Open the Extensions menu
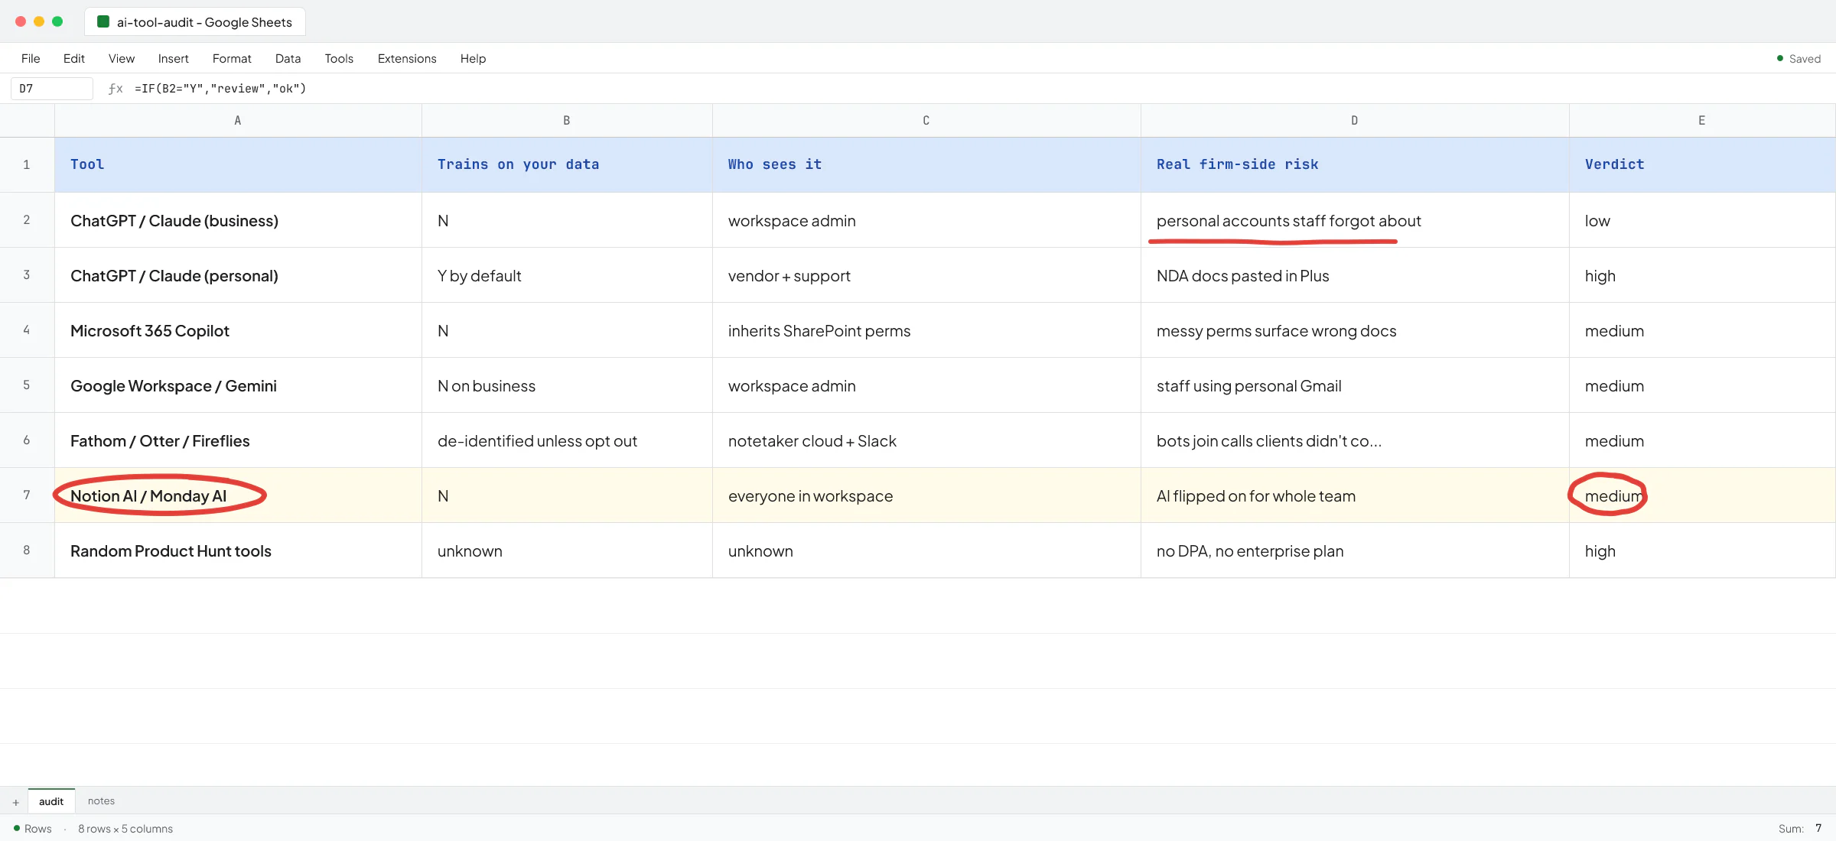The image size is (1836, 841). [407, 59]
